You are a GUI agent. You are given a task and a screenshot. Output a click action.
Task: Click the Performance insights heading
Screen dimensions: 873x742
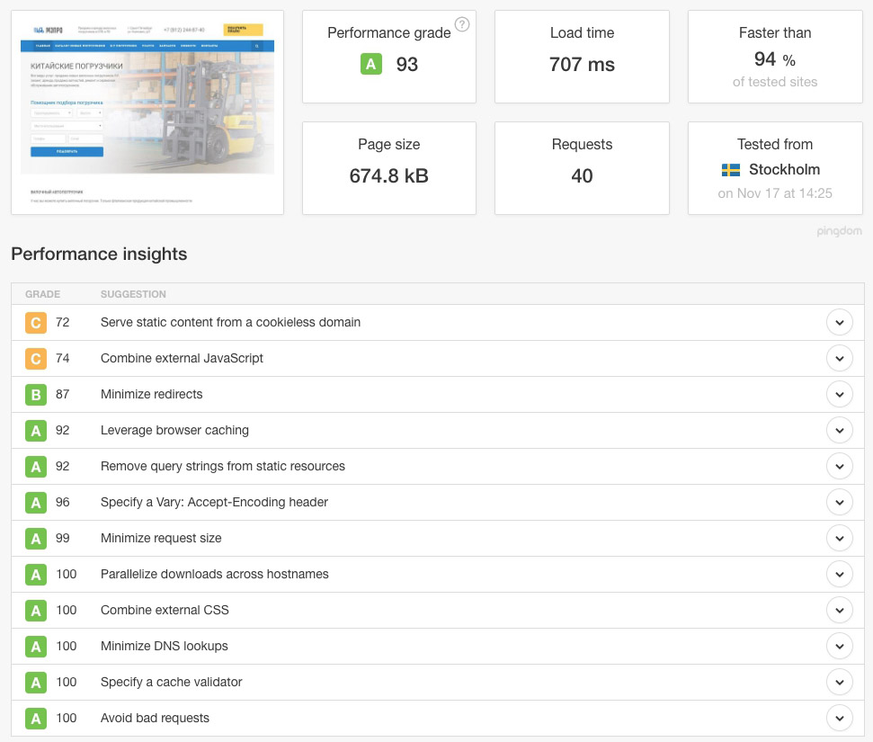tap(99, 255)
